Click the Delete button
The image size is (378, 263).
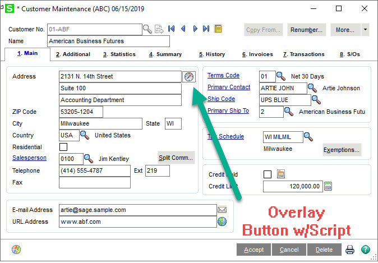click(324, 250)
